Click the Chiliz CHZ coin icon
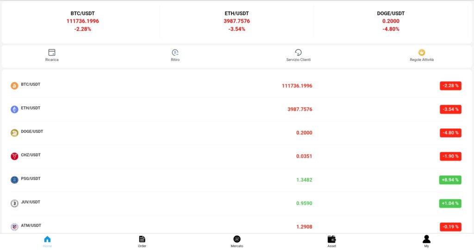This screenshot has width=474, height=250. tap(14, 156)
